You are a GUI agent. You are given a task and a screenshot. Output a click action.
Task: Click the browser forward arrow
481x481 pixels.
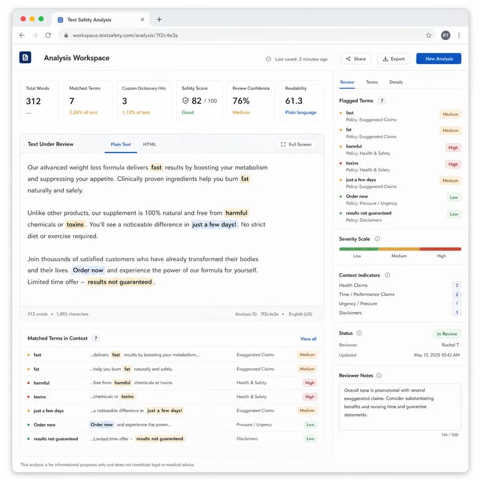(x=35, y=35)
